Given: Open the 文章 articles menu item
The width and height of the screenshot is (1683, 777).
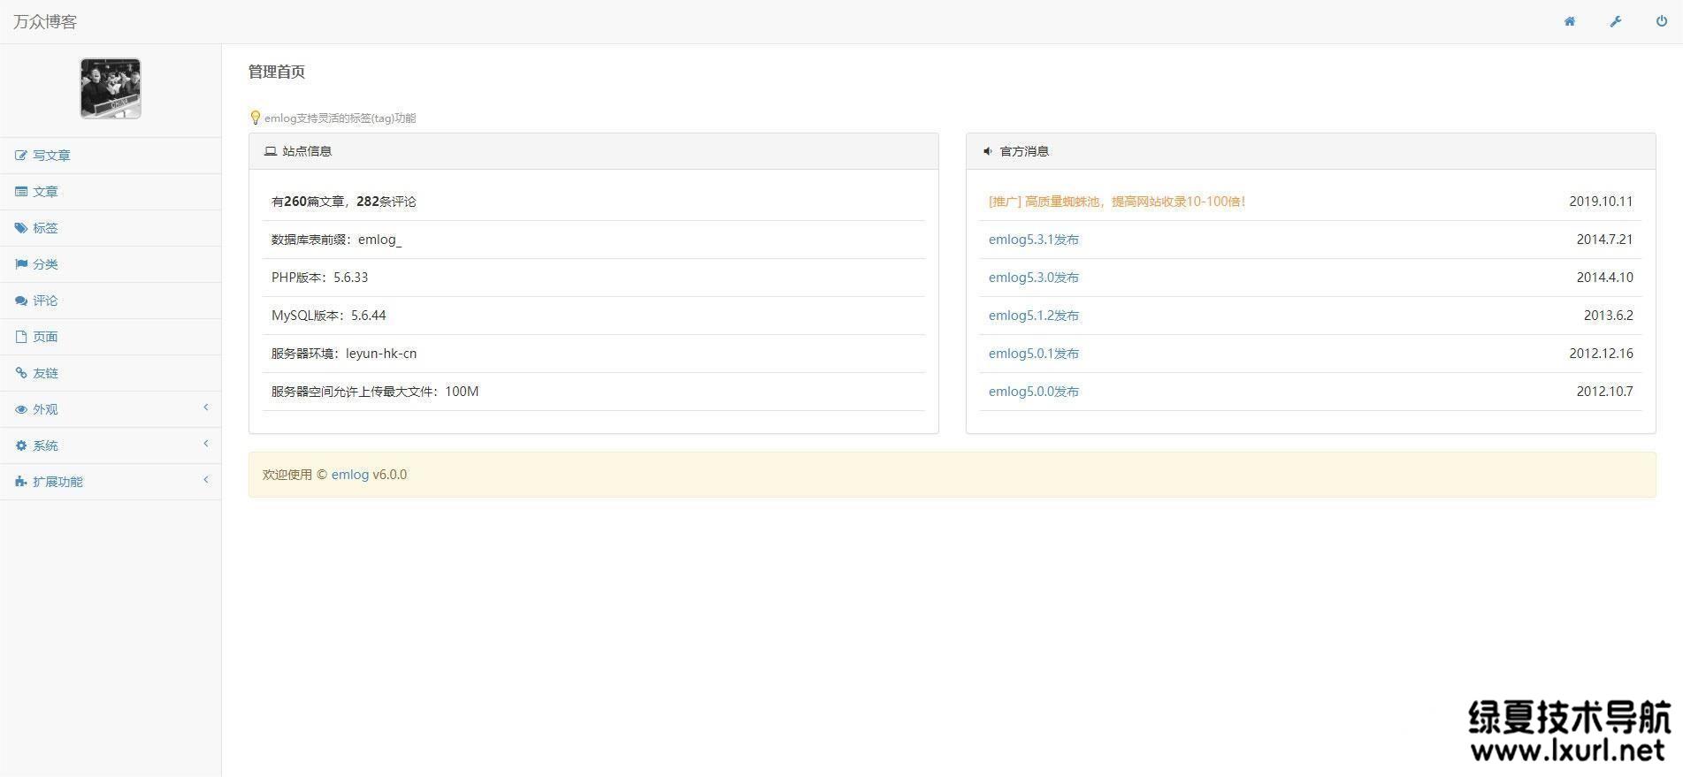Looking at the screenshot, I should coord(45,192).
